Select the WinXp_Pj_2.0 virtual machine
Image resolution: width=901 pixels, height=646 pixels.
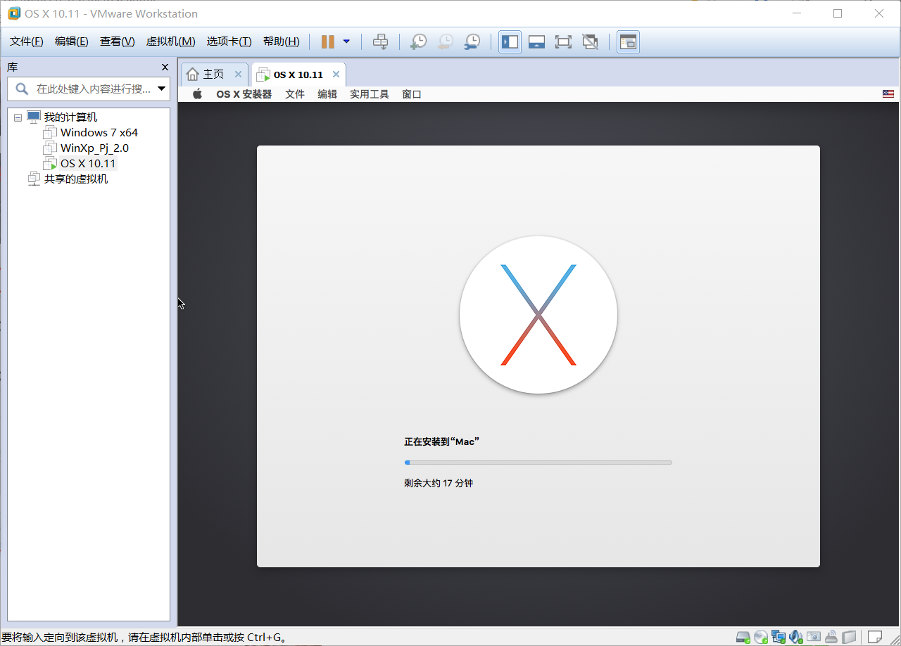(x=94, y=148)
